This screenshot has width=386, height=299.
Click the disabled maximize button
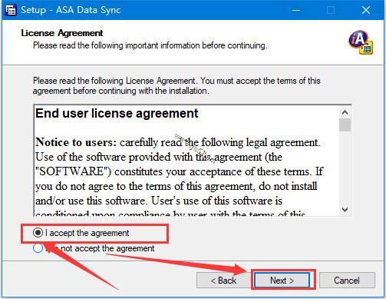click(331, 10)
